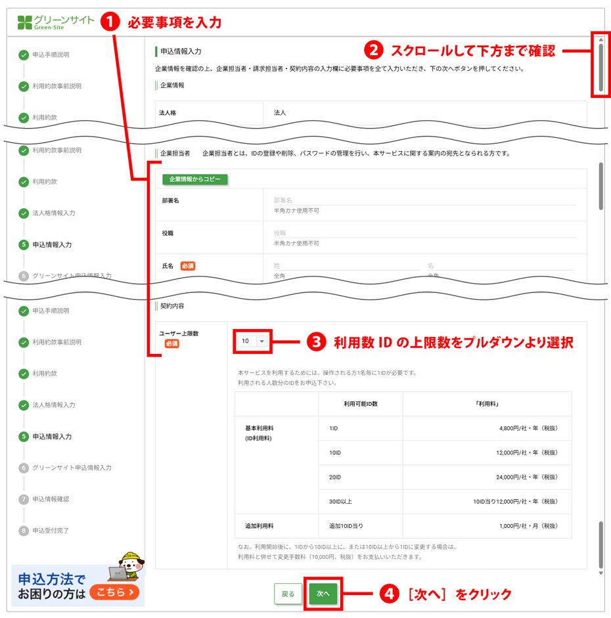611x618 pixels.
Task: Click the top-right vertical scrollbar thumb
Action: 600,68
